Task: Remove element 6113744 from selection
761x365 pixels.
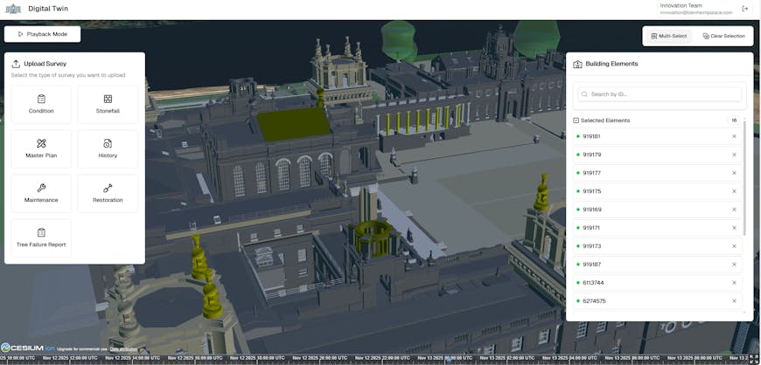Action: pos(734,283)
